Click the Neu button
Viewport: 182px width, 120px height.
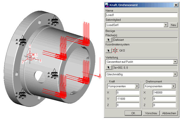point(173,25)
